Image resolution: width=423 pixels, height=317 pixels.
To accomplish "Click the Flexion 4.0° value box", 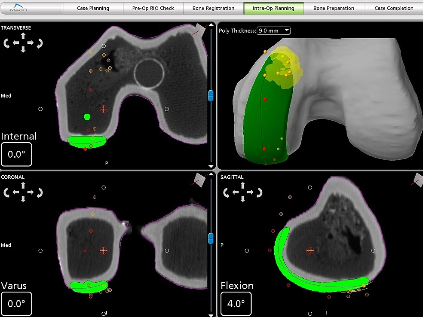I will (236, 304).
